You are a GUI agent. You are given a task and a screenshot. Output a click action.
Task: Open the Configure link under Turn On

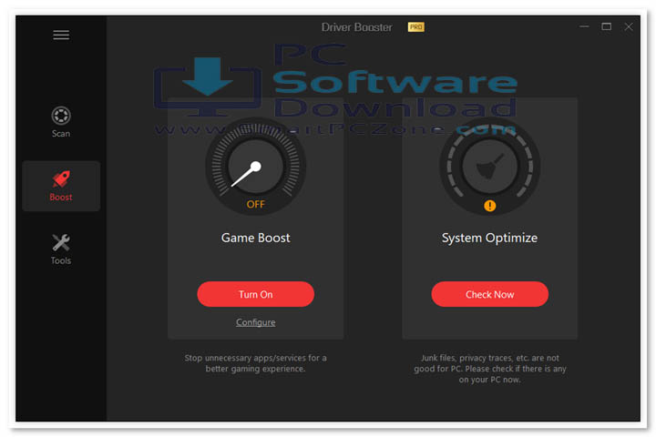tap(256, 322)
